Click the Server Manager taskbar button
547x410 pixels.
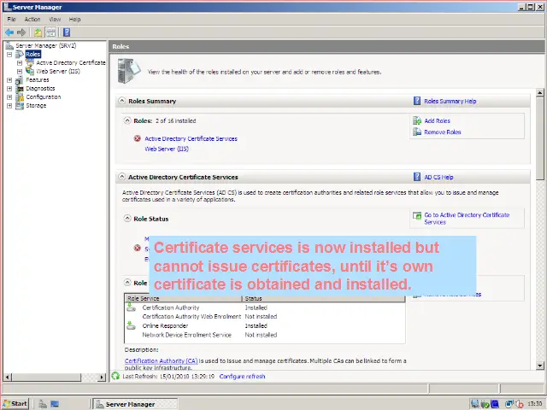(135, 404)
